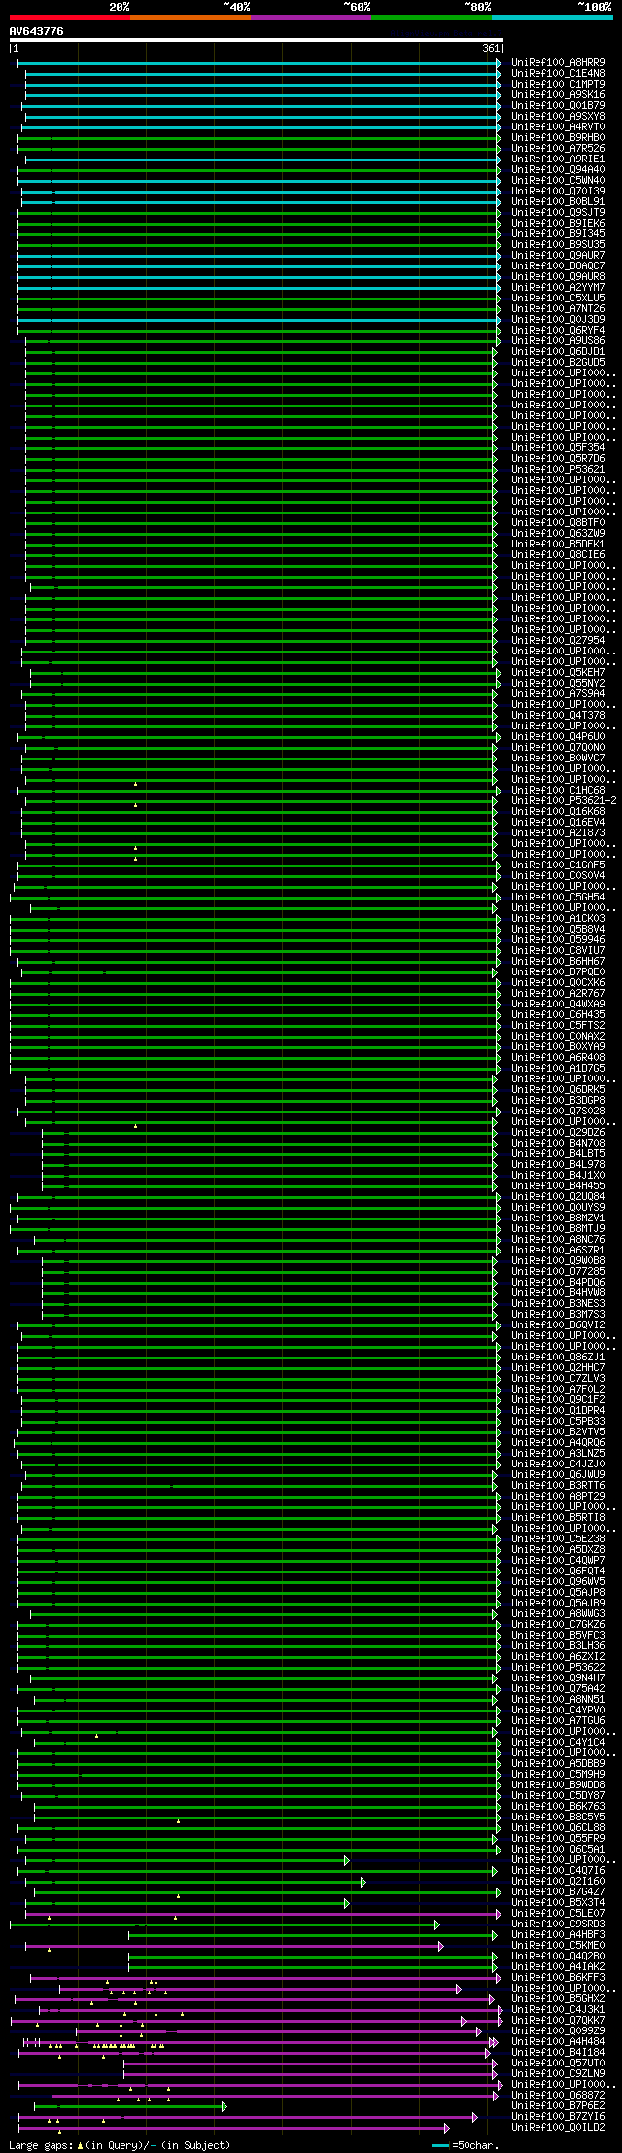Select the UniRef100_B9IEK6 label

[x=558, y=224]
